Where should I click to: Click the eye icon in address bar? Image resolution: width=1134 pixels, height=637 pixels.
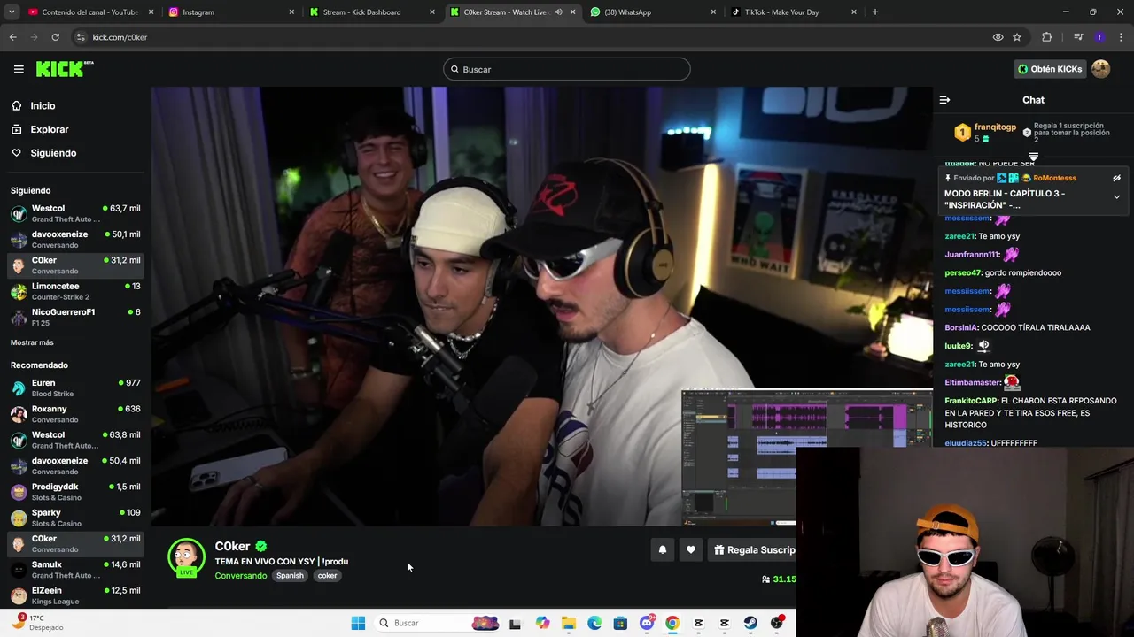click(x=998, y=37)
